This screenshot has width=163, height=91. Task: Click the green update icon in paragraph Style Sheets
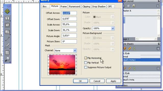click(134, 49)
